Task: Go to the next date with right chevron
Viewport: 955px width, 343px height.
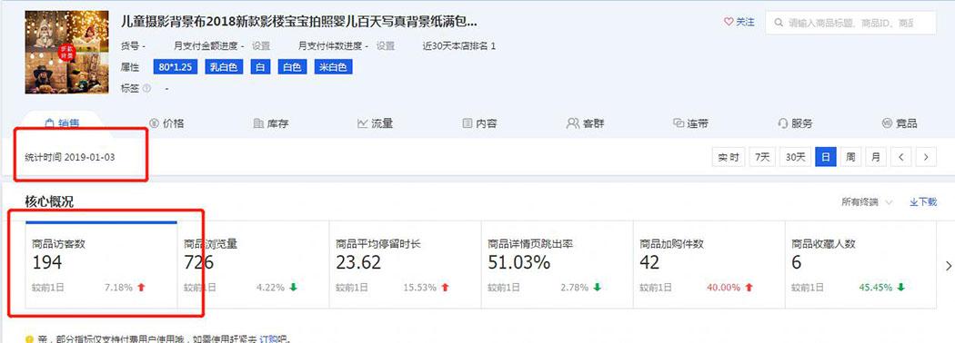Action: 926,157
